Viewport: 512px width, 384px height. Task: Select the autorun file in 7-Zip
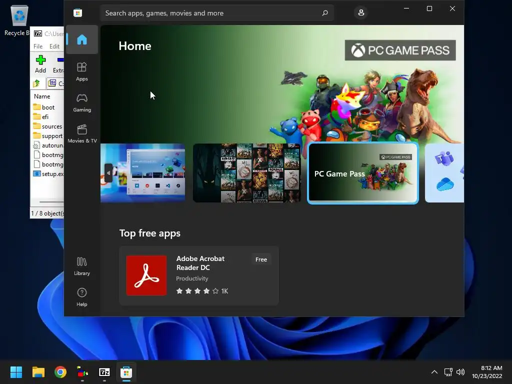click(48, 145)
